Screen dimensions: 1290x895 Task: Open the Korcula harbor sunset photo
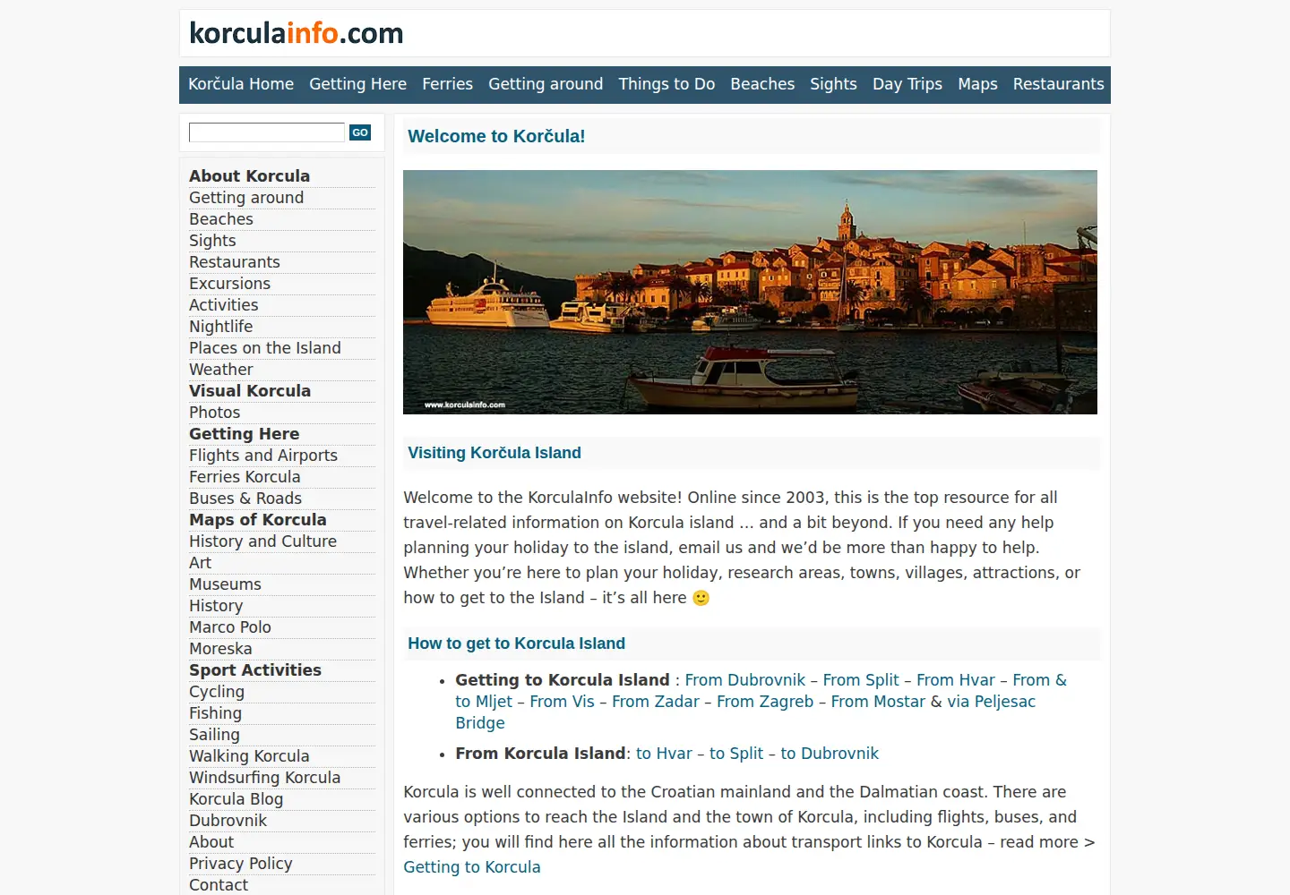tap(750, 292)
